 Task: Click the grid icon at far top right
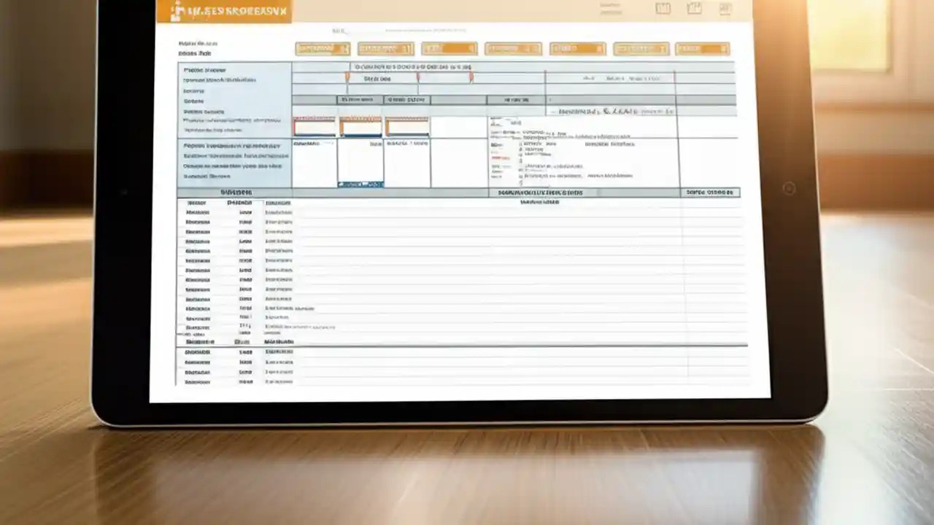725,9
